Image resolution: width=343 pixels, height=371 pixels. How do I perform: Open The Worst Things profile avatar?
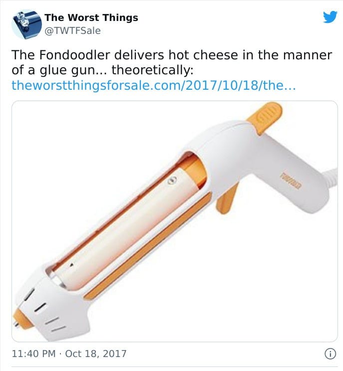pos(26,24)
